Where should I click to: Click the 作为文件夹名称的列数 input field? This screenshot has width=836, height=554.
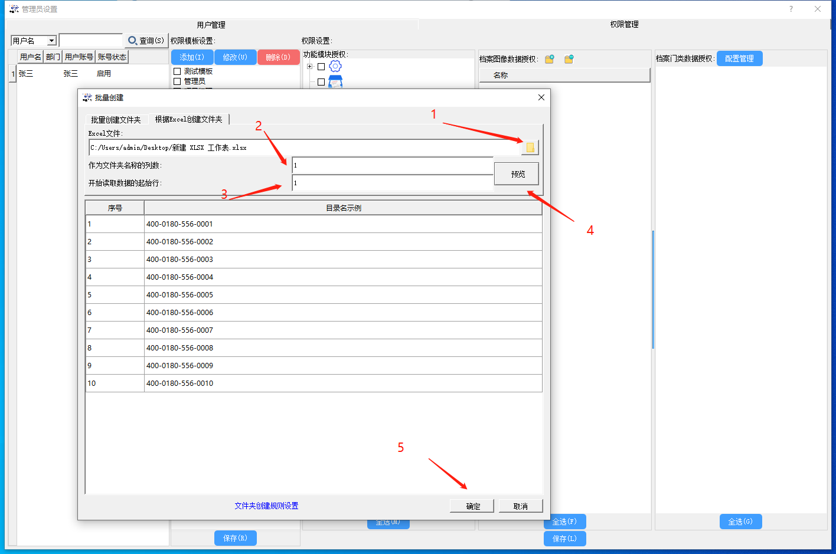pyautogui.click(x=392, y=165)
